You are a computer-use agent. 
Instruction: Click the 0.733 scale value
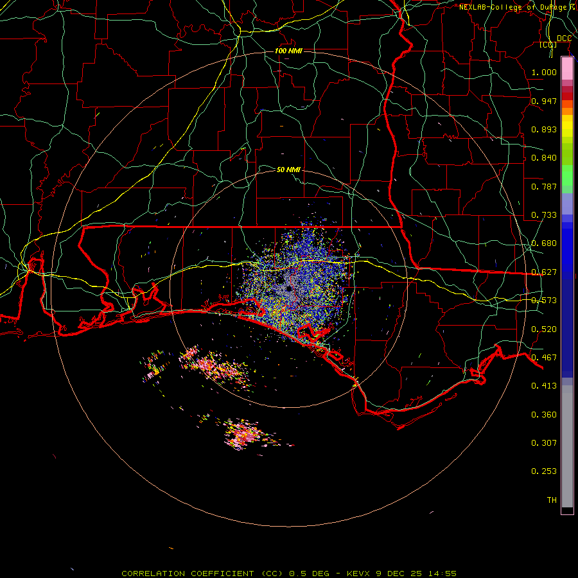tap(544, 215)
